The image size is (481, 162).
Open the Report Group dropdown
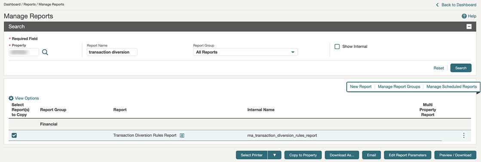245,52
